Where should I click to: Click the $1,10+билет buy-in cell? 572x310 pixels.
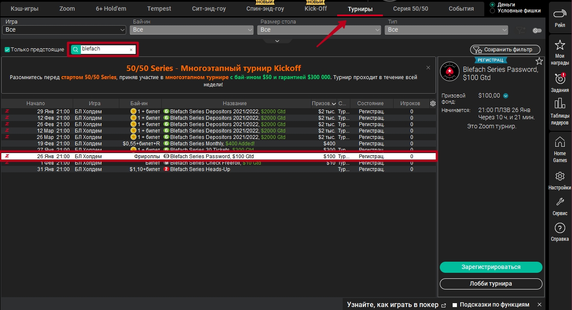pos(145,169)
